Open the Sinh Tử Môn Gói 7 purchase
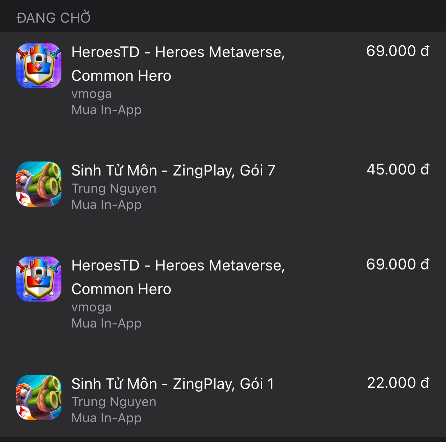446x442 pixels. pos(173,170)
